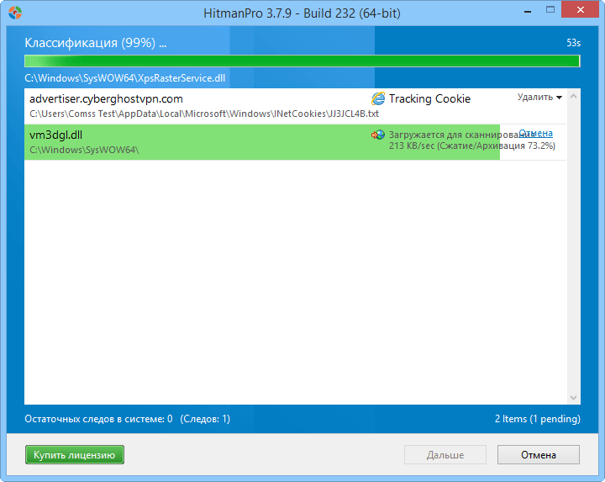605x482 pixels.
Task: Click the Купить лицензию button
Action: pyautogui.click(x=75, y=454)
